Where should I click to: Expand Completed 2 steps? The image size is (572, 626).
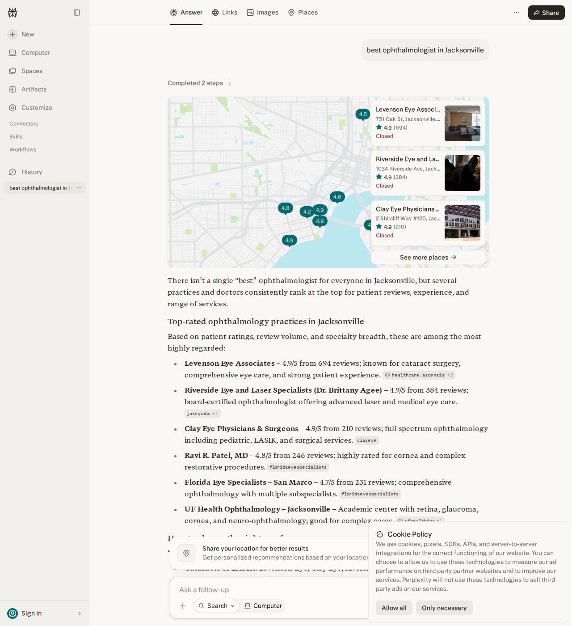pos(199,83)
